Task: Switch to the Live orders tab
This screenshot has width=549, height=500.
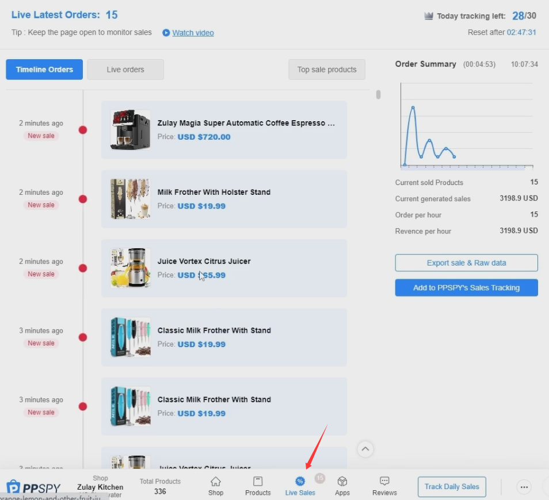Action: [x=125, y=70]
